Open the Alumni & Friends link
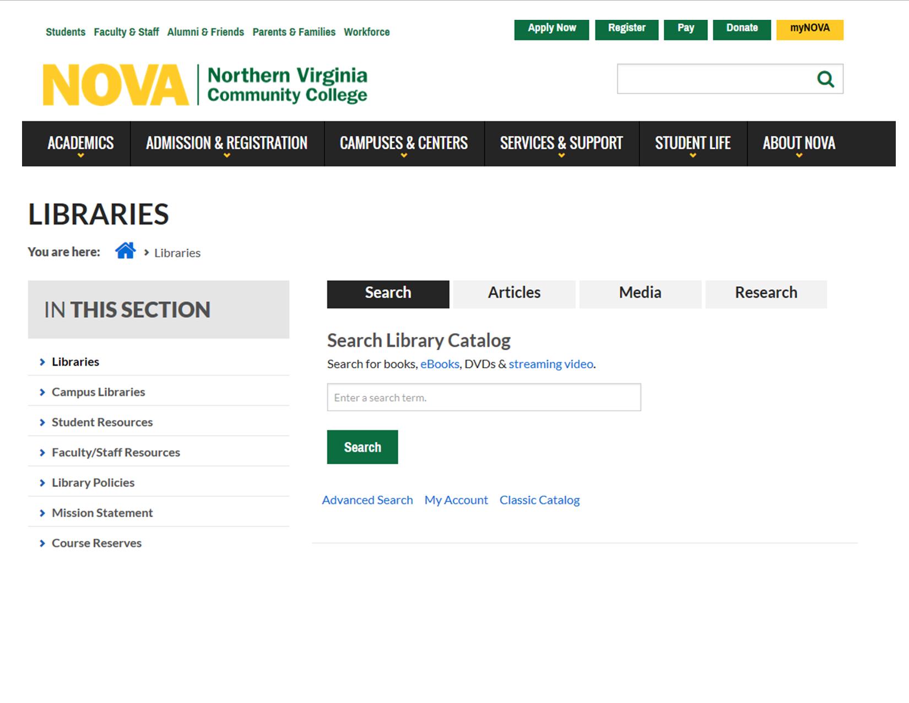The image size is (909, 703). click(205, 32)
